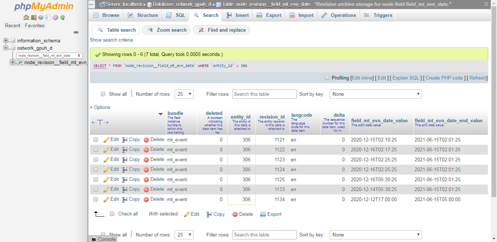Expand the information_schema database tree node

[x=6, y=41]
